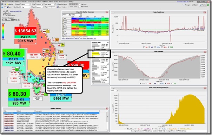The height and width of the screenshot is (135, 212).
Task: Click the print icon in the toolbar's top-left corner
Action: (2, 4)
